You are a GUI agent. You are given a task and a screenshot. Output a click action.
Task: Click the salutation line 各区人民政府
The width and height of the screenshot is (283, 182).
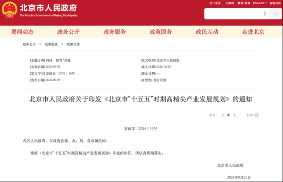point(65,141)
